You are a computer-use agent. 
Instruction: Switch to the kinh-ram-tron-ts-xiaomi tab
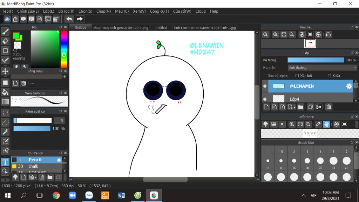tap(205, 27)
